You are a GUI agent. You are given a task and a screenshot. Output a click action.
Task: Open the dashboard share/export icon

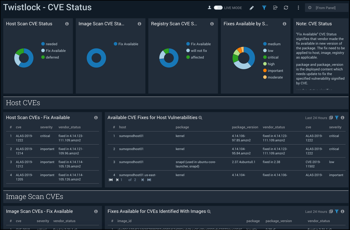(x=275, y=8)
